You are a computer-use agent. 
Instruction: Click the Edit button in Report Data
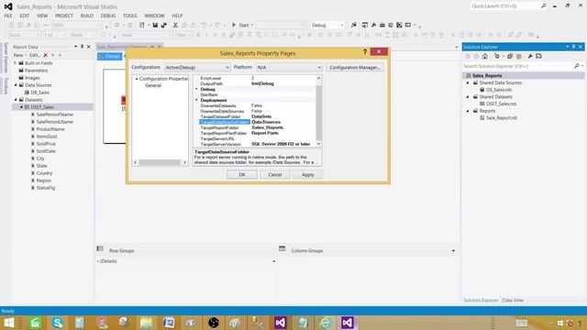click(x=35, y=55)
